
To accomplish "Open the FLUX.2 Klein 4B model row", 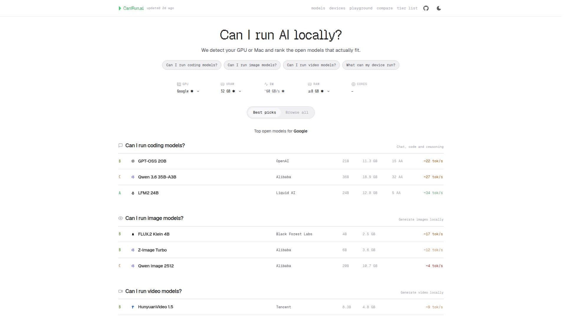I will click(x=281, y=234).
